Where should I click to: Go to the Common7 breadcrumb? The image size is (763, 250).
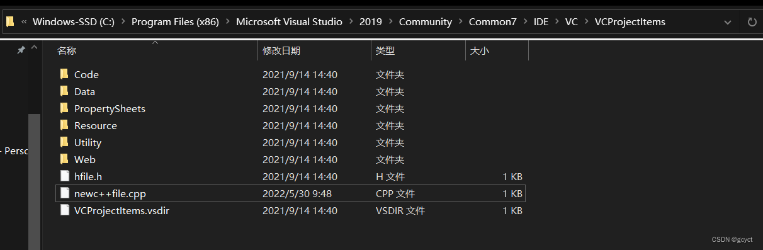point(493,22)
